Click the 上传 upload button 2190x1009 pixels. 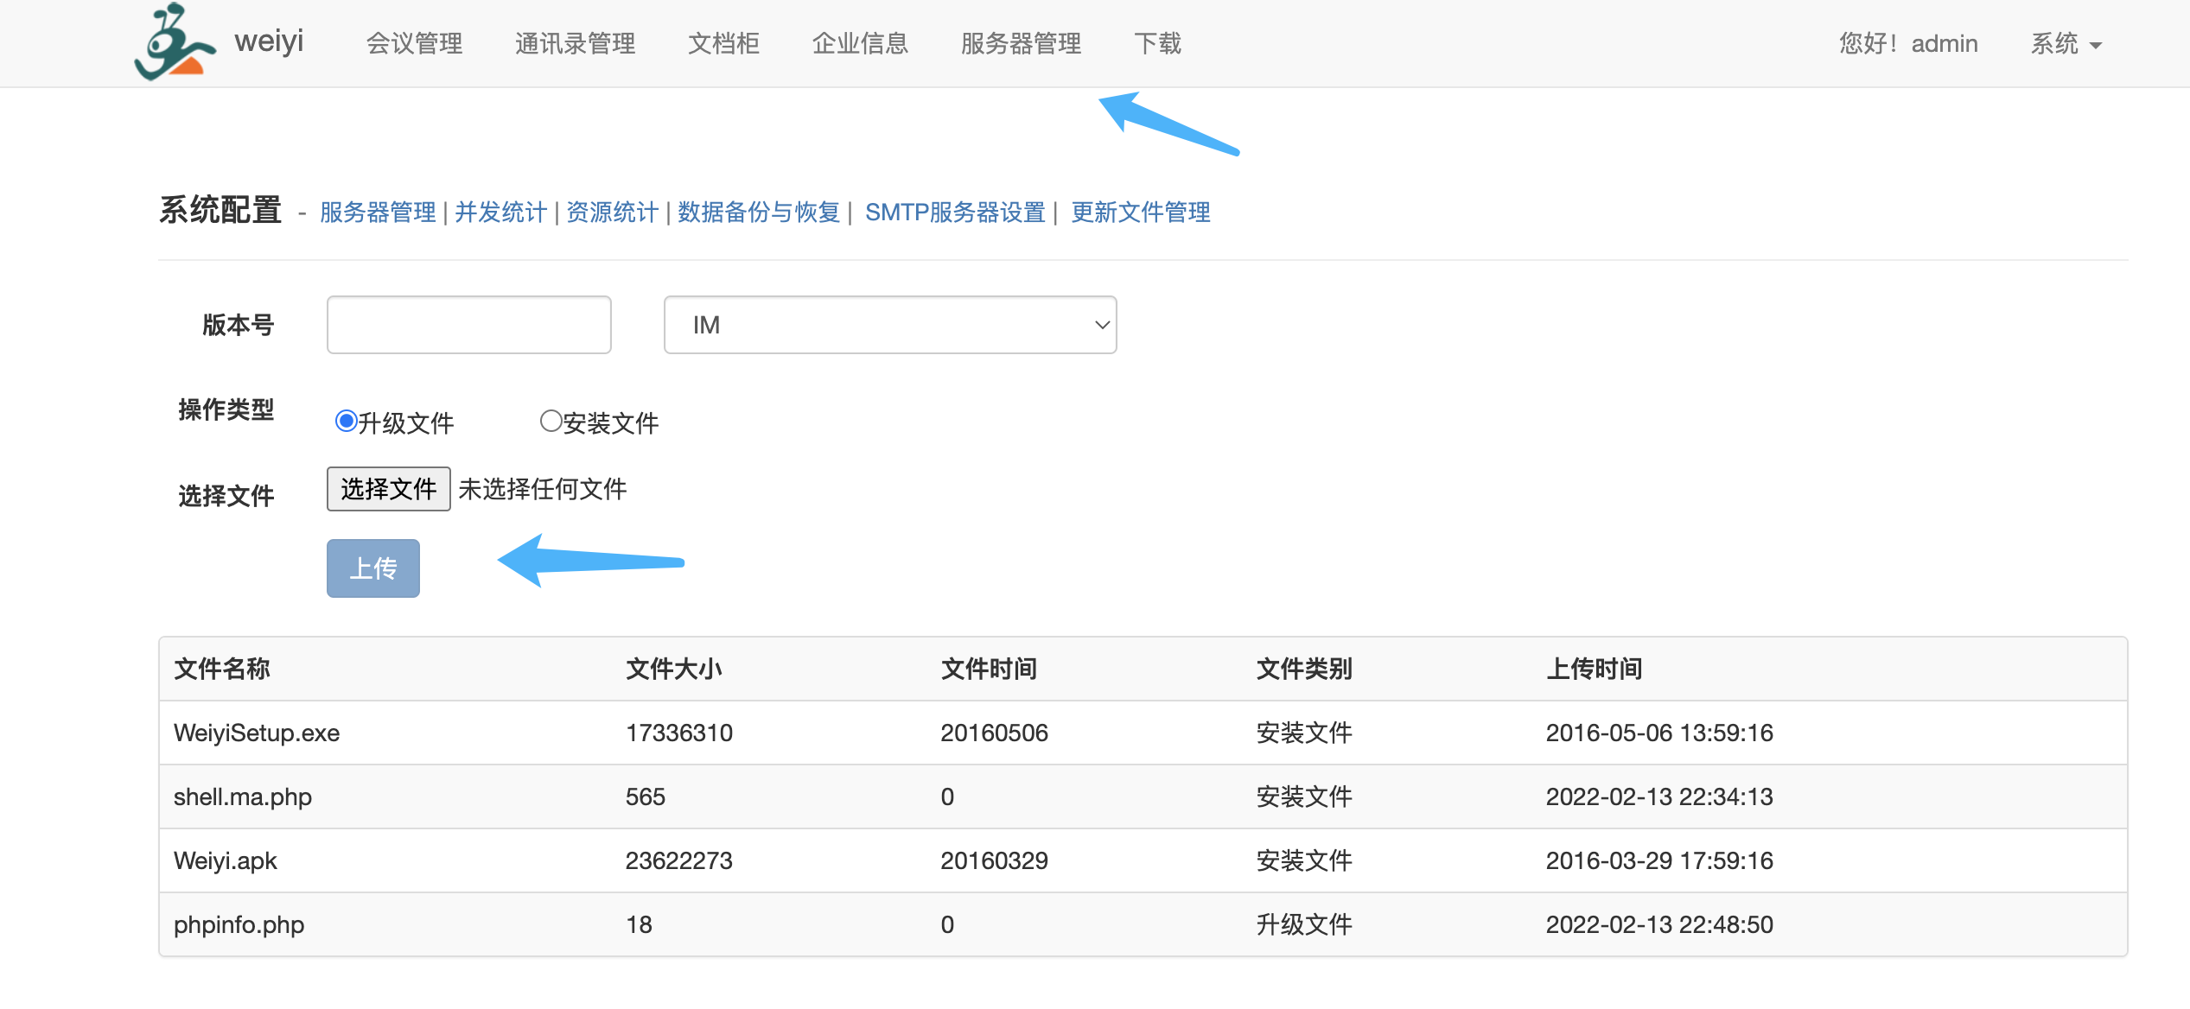coord(372,568)
